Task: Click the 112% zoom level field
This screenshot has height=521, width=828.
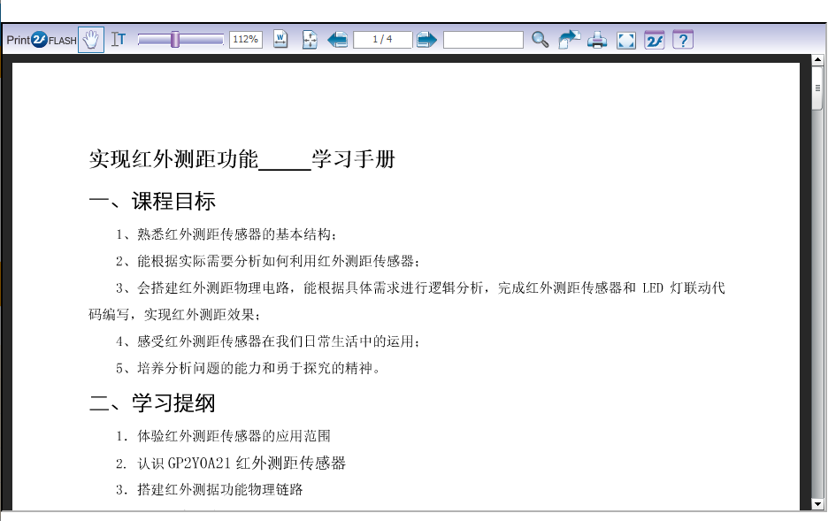Action: (x=245, y=40)
